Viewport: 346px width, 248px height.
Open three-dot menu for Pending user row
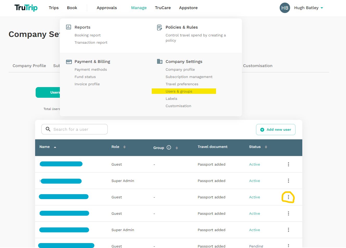point(289,246)
